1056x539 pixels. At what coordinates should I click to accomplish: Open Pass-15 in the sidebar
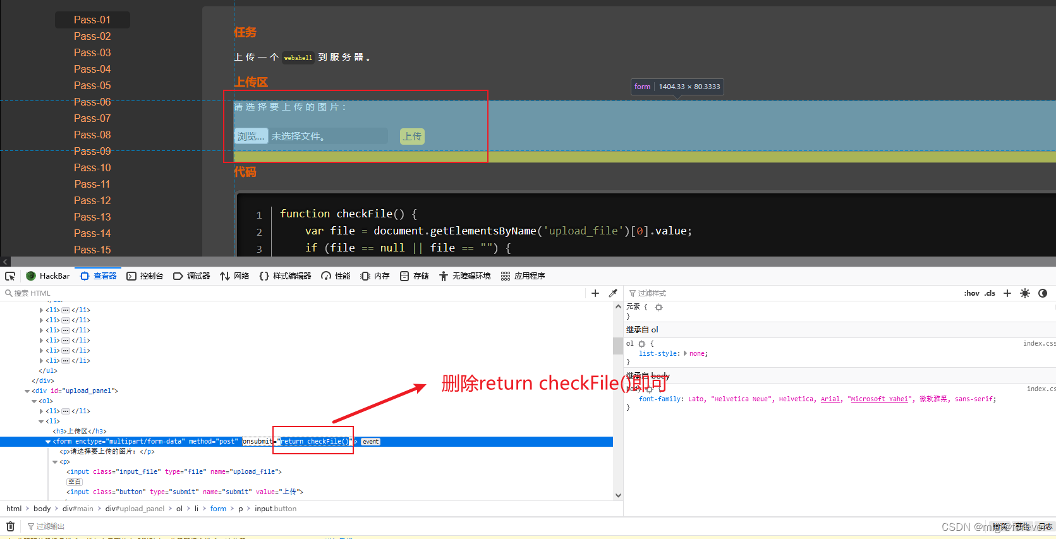tap(92, 250)
